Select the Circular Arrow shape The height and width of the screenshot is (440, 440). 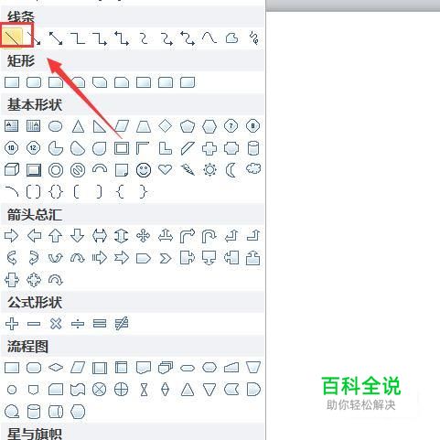pos(56,280)
